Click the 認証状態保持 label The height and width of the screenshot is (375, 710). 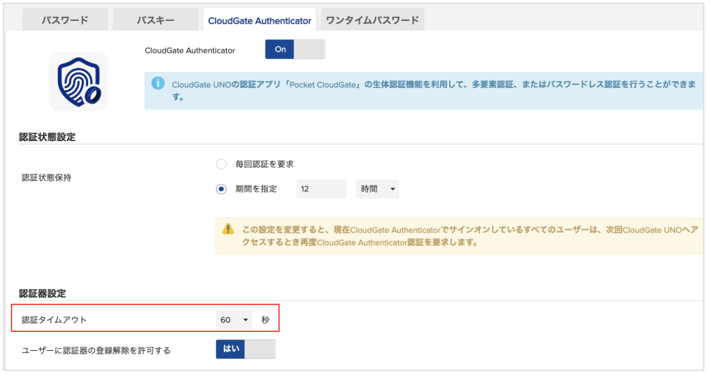click(x=46, y=178)
